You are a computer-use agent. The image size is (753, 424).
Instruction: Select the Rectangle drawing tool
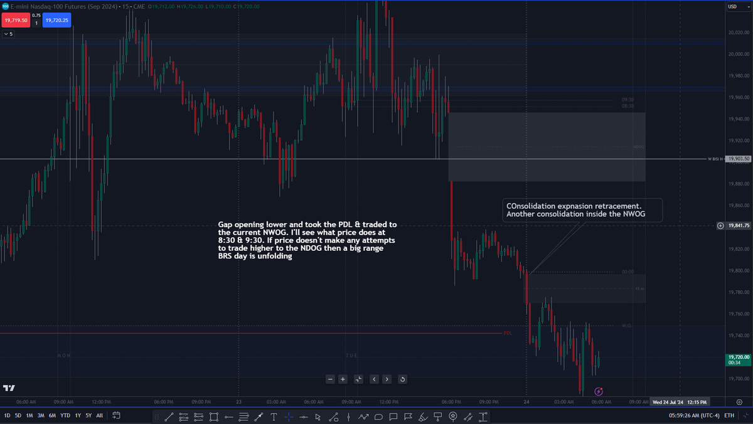(215, 416)
